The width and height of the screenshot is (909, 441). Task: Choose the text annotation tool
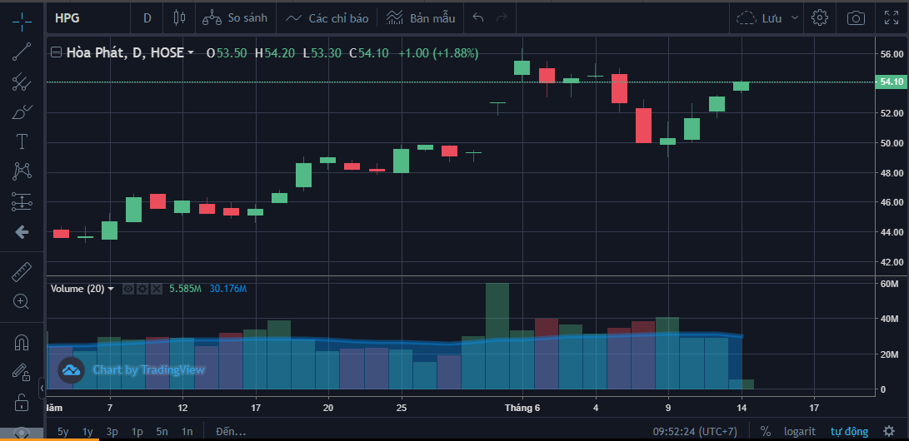(x=22, y=141)
